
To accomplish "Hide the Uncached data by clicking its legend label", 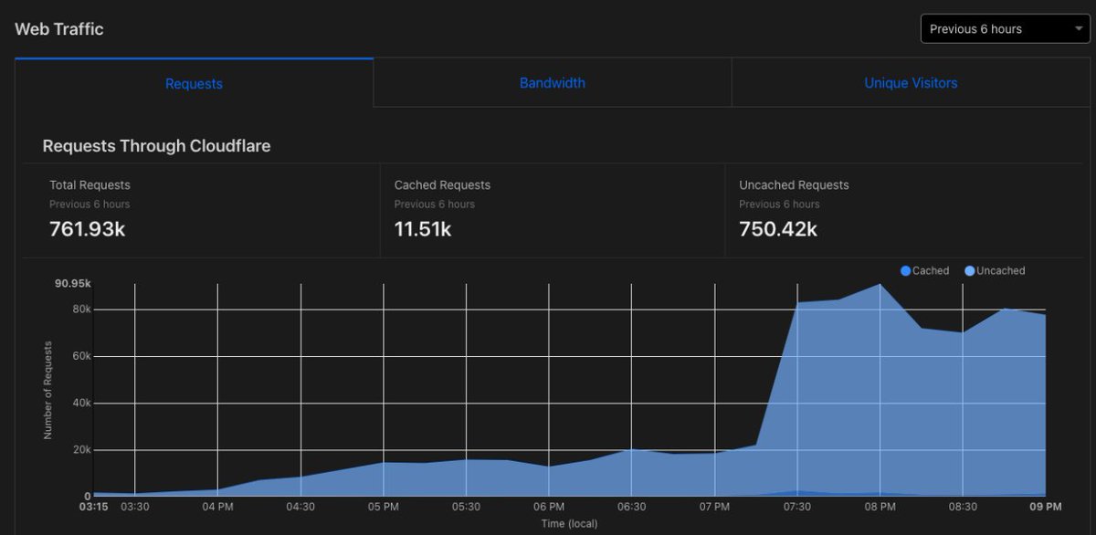I will [x=1000, y=270].
